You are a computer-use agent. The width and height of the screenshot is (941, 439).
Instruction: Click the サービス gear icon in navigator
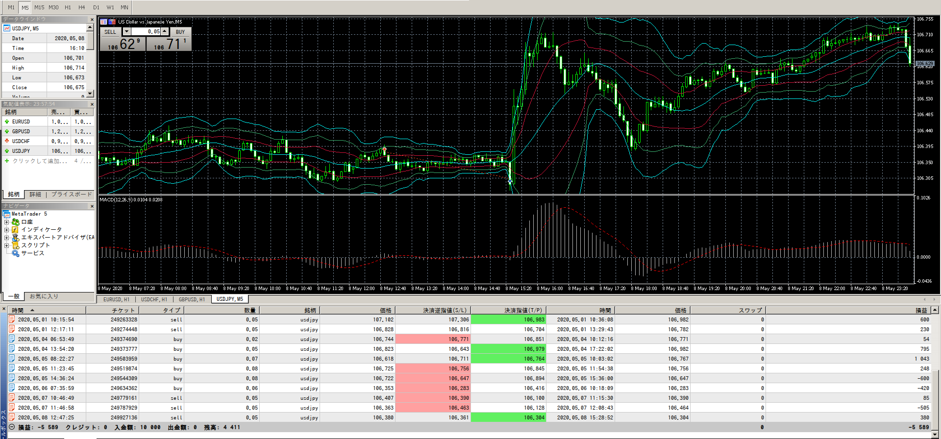click(16, 253)
